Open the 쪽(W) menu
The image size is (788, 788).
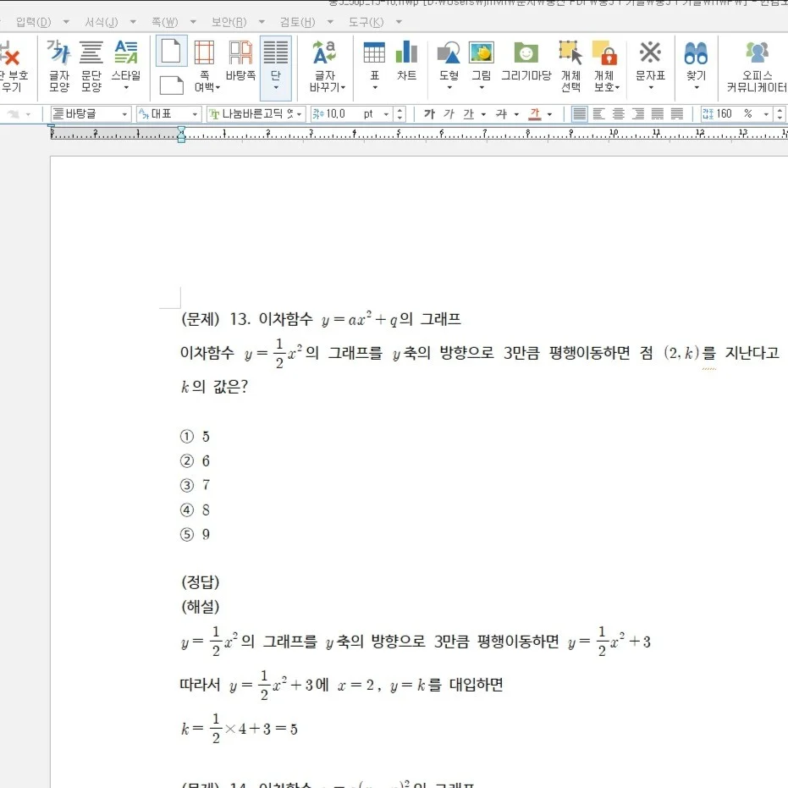[x=165, y=22]
